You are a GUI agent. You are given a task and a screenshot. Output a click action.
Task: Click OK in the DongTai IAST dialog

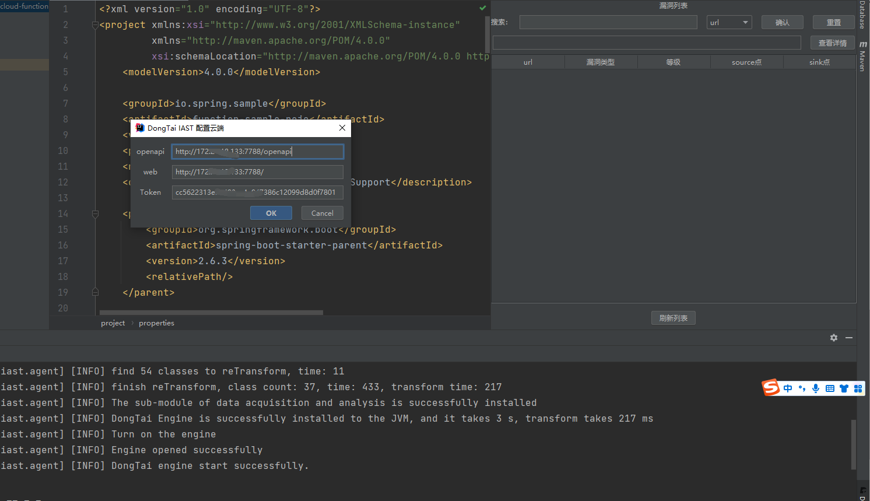271,213
